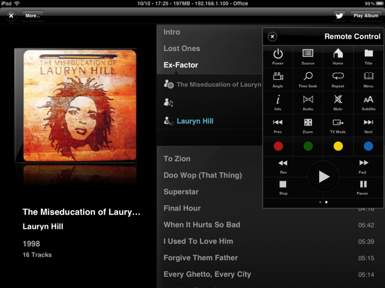Skip to Next track on remote
This screenshot has width=385, height=288.
(368, 125)
